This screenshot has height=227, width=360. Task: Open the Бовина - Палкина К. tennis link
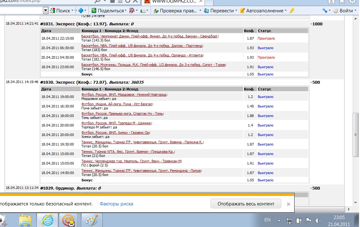click(x=142, y=142)
